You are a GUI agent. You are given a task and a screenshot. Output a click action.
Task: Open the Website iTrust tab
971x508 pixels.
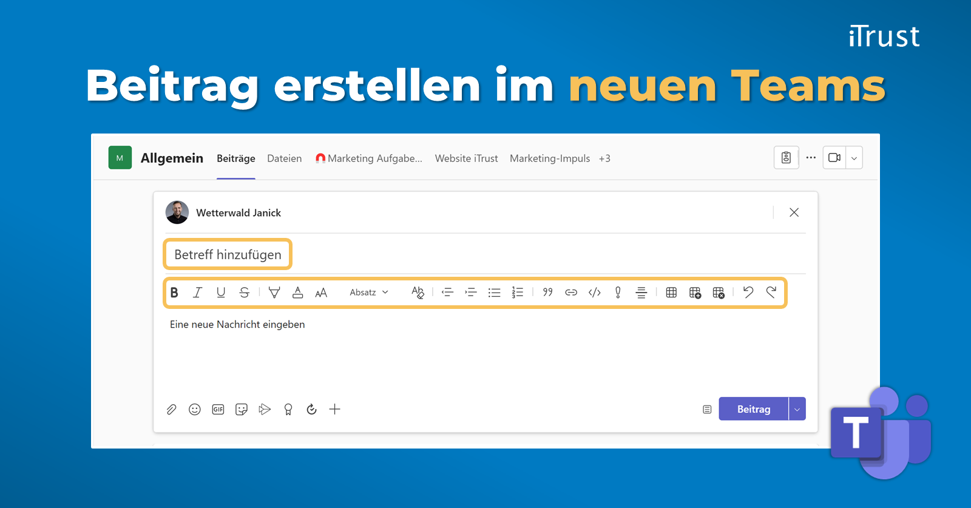coord(466,158)
